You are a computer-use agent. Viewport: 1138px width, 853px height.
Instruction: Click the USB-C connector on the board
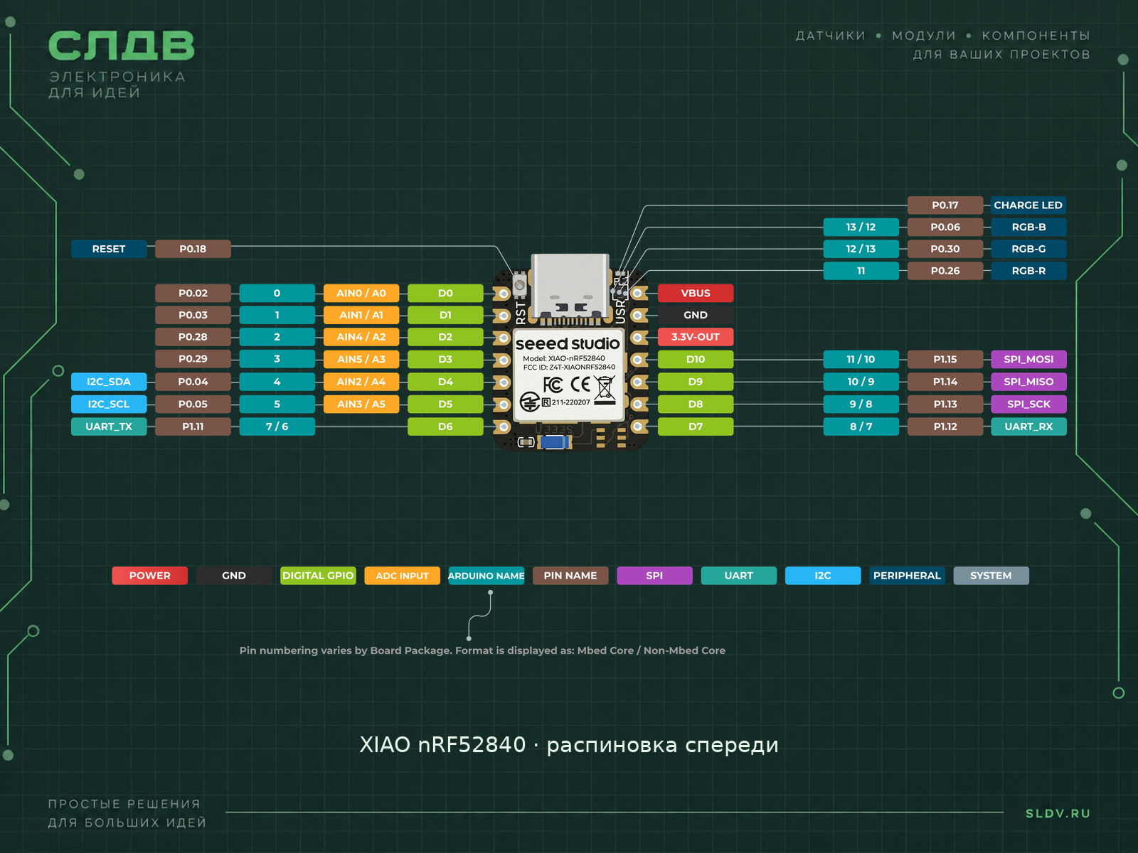[570, 286]
